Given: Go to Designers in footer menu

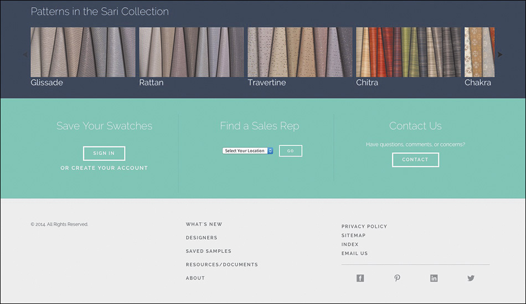Looking at the screenshot, I should (202, 238).
